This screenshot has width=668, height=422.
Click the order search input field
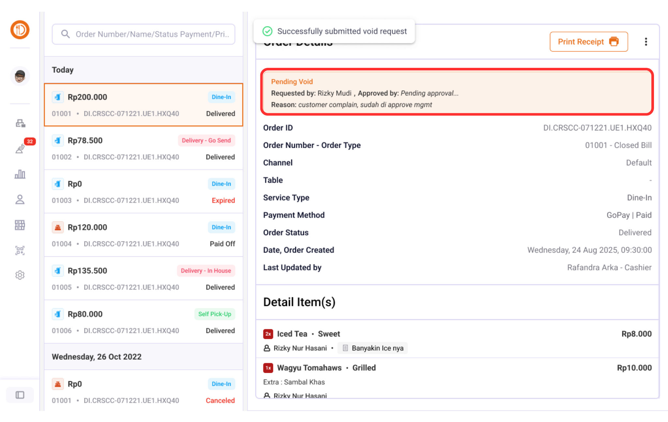(144, 34)
